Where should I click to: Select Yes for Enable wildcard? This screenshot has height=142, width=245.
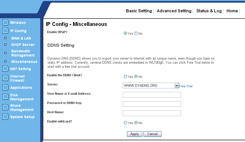pyautogui.click(x=125, y=123)
